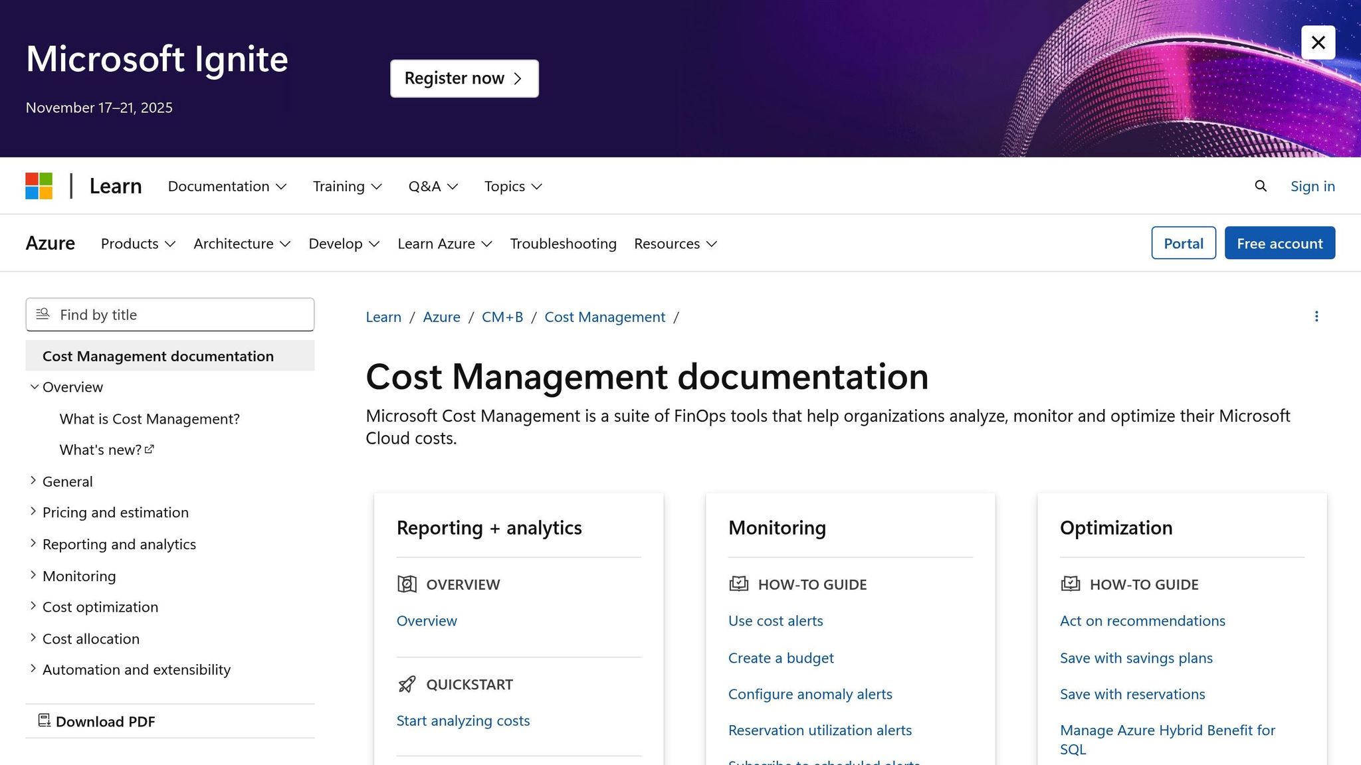The width and height of the screenshot is (1361, 765).
Task: Open the What's new external link icon
Action: click(x=148, y=448)
